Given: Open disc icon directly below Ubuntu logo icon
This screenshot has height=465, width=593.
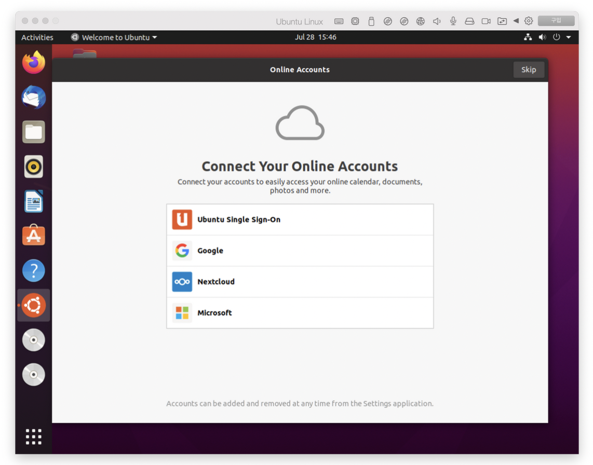Looking at the screenshot, I should (x=34, y=340).
